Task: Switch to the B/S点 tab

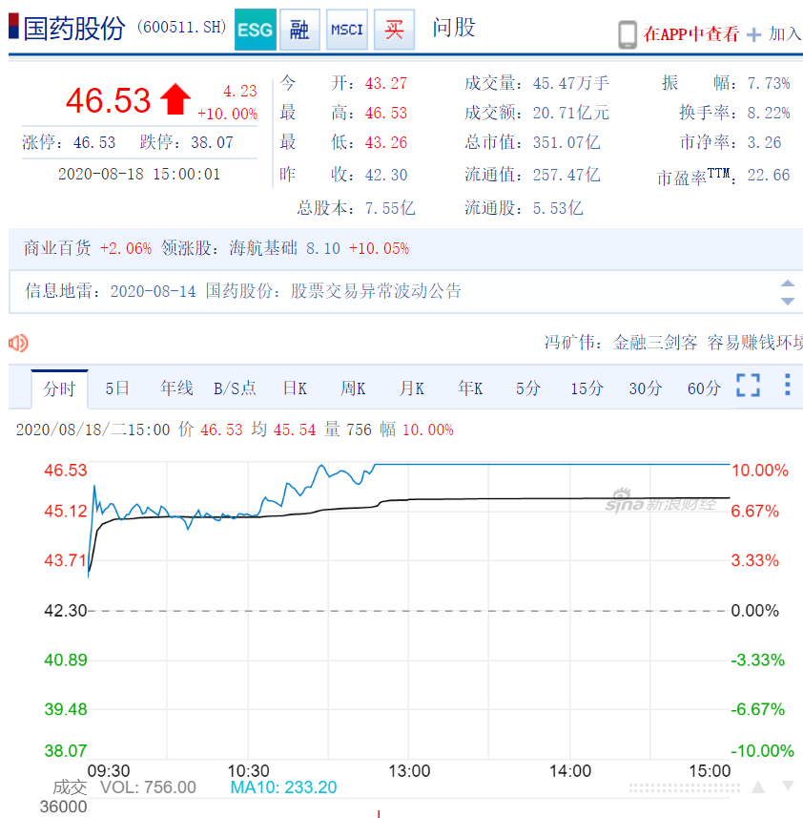Action: pos(235,388)
